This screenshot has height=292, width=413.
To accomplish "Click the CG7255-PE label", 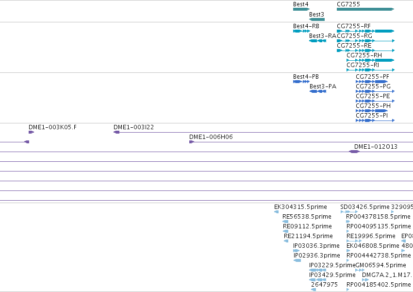I will [x=373, y=96].
